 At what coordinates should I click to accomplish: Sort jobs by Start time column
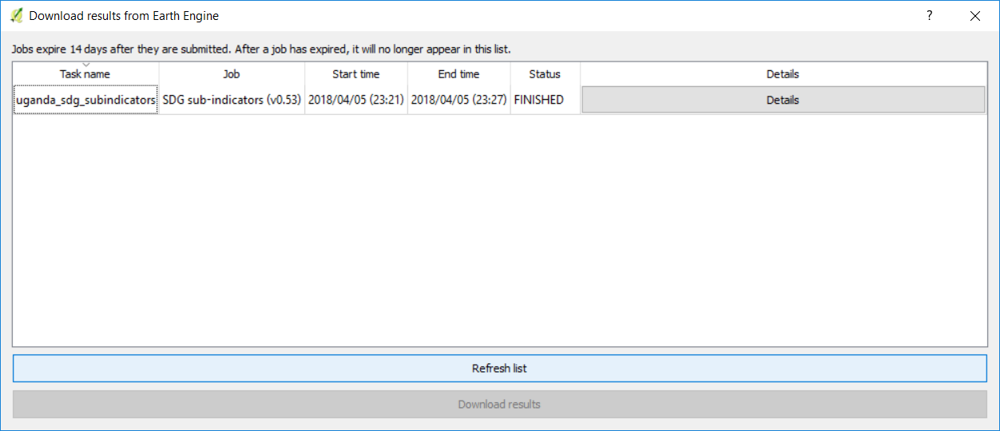(x=355, y=74)
